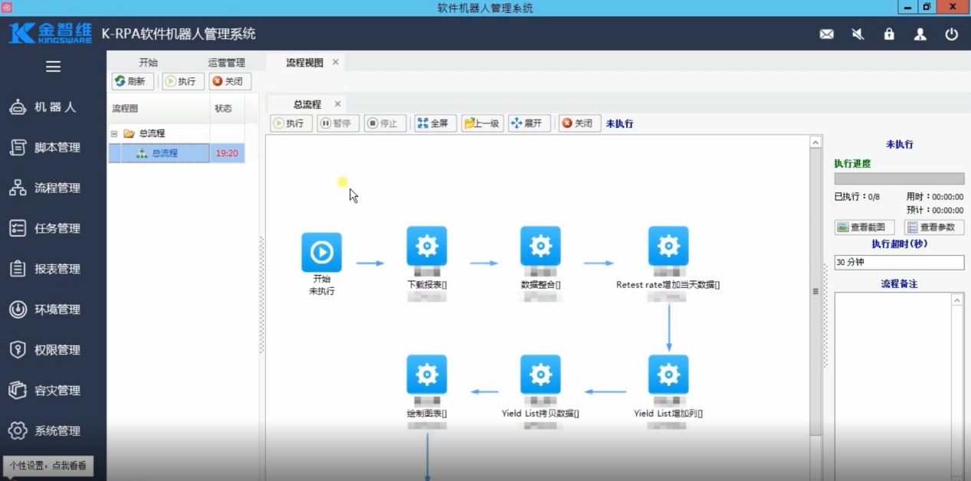Click the 执行进度 progress bar

[x=899, y=178]
